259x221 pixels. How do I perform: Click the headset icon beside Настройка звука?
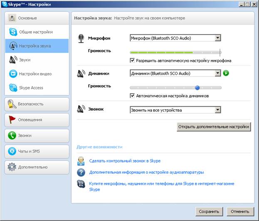tap(13, 46)
